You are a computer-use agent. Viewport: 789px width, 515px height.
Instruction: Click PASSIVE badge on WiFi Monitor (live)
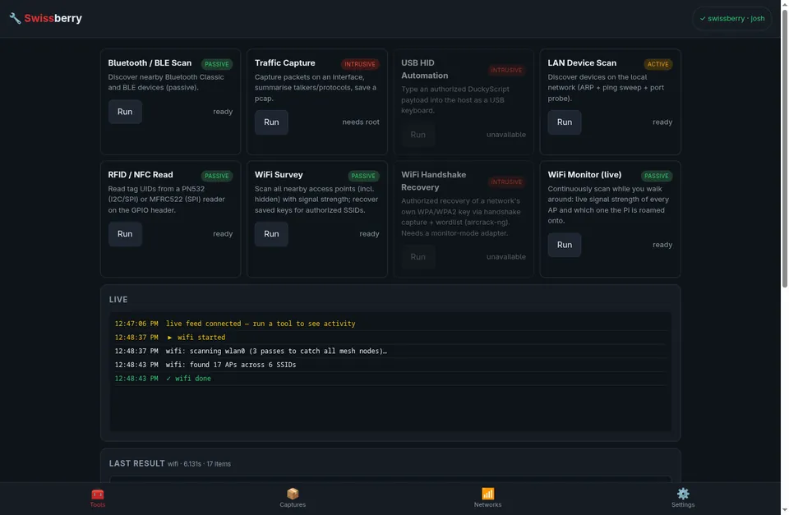656,176
